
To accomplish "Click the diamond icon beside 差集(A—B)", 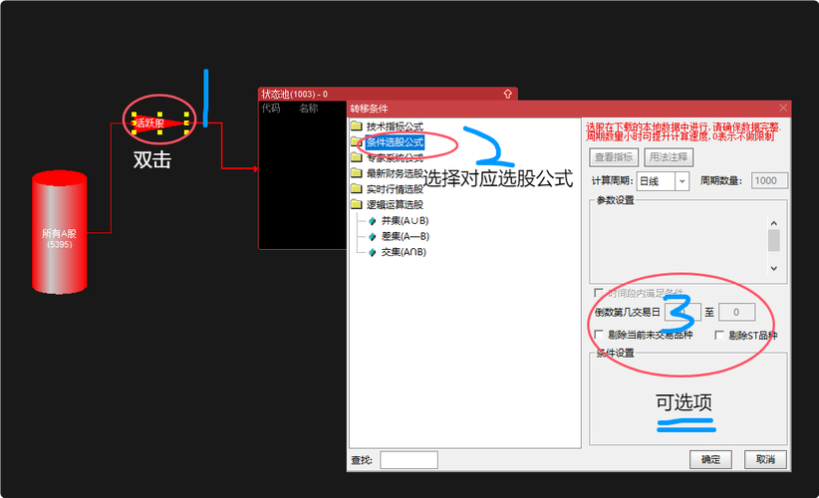I will pos(373,236).
